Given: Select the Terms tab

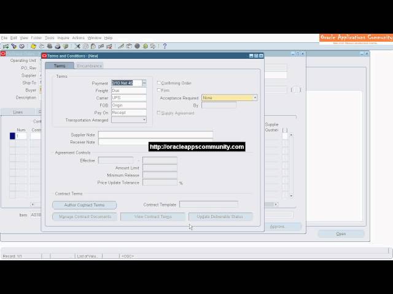Looking at the screenshot, I should (60, 66).
